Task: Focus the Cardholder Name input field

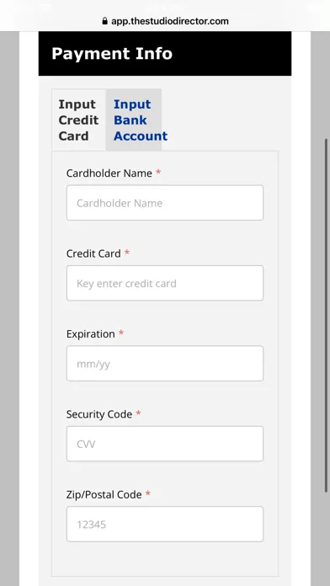Action: 165,203
